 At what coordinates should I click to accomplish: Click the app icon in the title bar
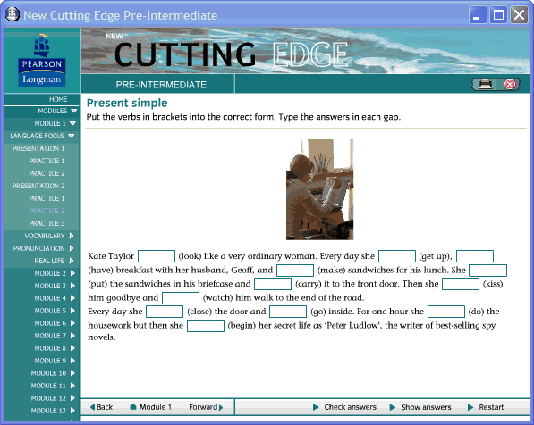pos(13,14)
